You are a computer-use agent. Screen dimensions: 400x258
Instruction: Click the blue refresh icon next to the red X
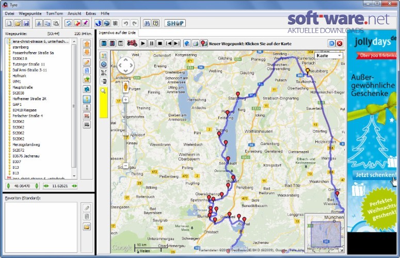tap(331, 43)
